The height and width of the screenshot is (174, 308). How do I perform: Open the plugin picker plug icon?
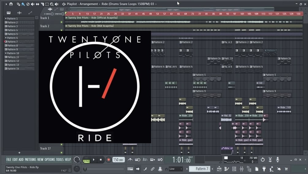coord(264,169)
